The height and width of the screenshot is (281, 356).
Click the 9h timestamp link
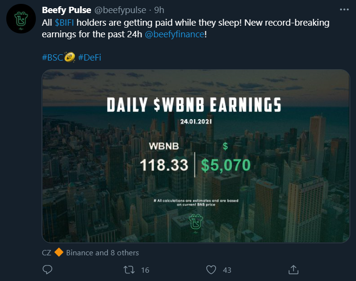(x=159, y=10)
